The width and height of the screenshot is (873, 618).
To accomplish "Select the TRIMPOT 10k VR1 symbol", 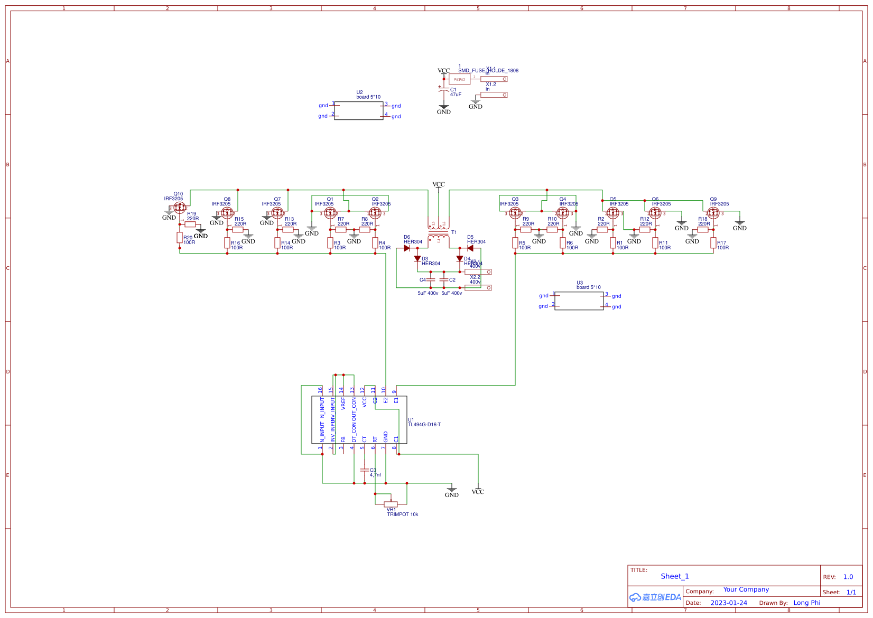I will tap(392, 503).
